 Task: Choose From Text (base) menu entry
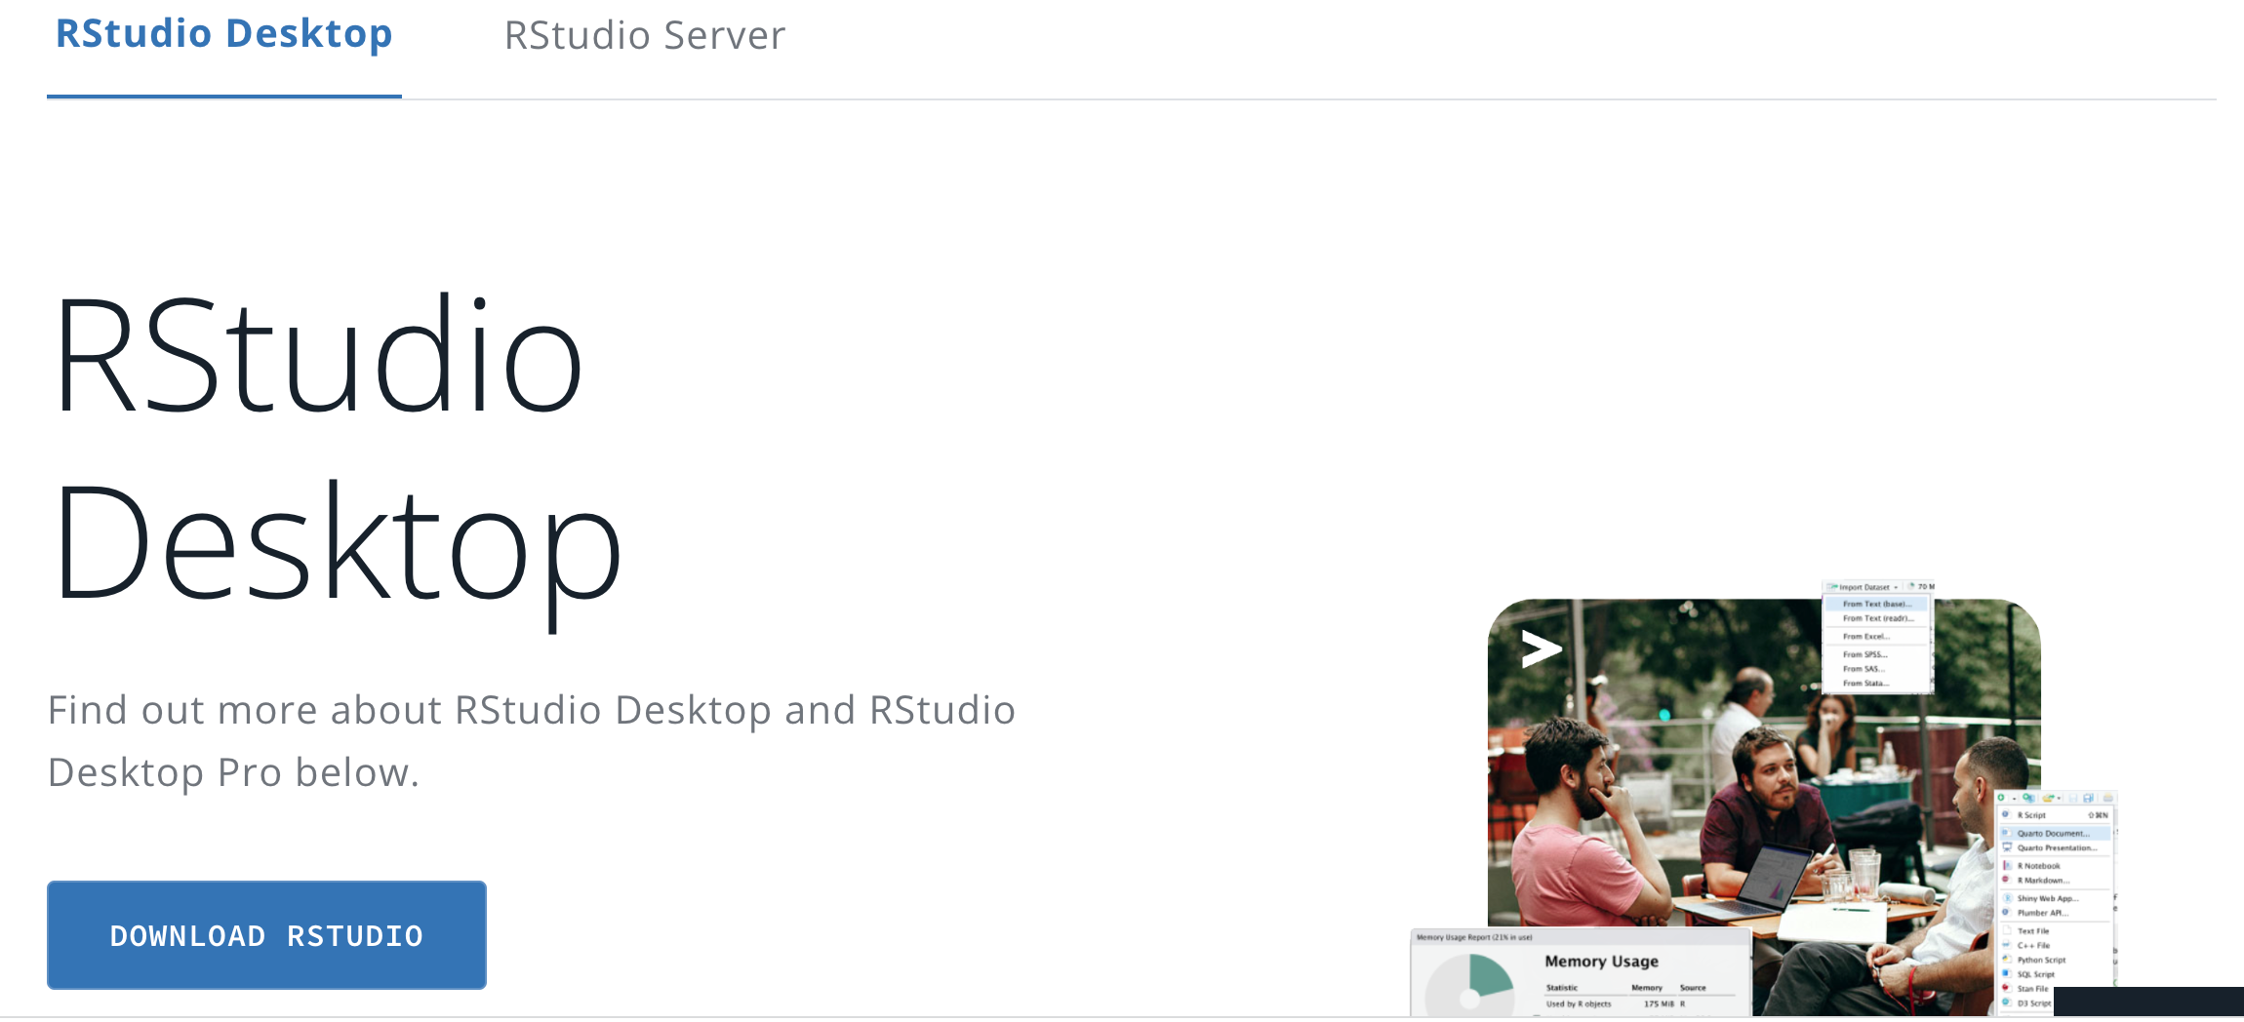[x=1875, y=604]
